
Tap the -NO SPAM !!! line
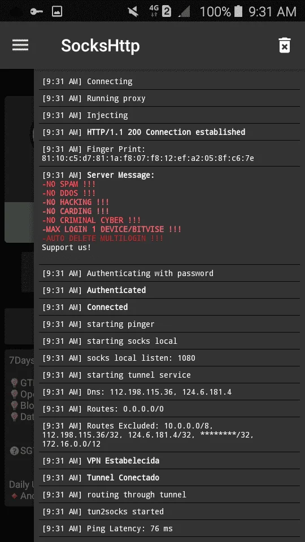pyautogui.click(x=68, y=184)
